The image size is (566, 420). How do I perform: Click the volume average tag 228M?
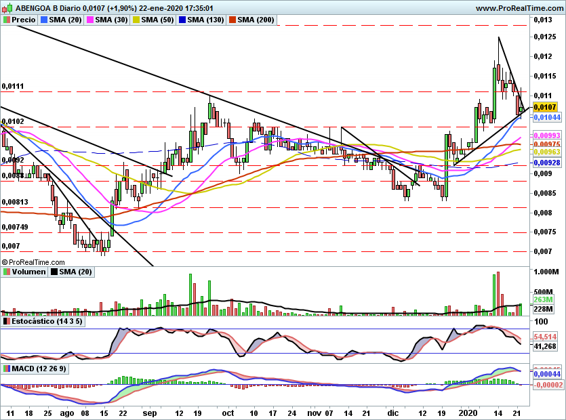(x=543, y=309)
